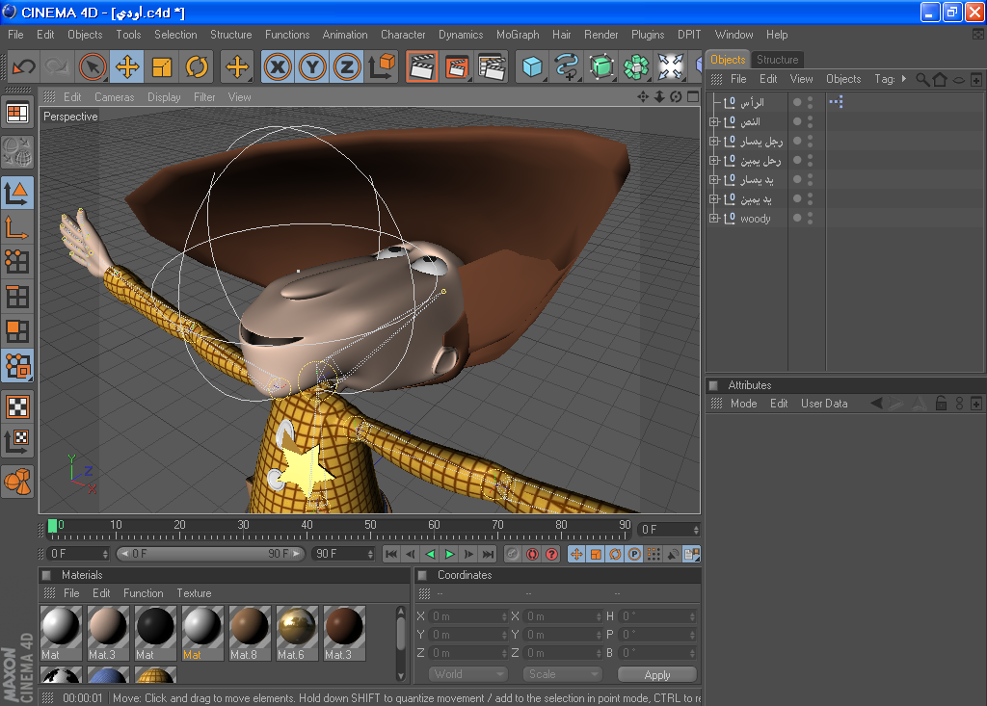Switch to Points mode
The width and height of the screenshot is (987, 706).
point(17,262)
